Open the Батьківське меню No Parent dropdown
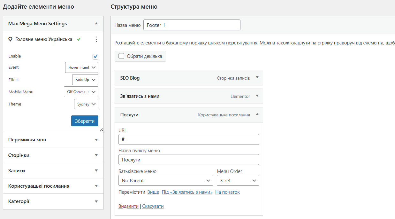395x219 pixels. click(165, 180)
